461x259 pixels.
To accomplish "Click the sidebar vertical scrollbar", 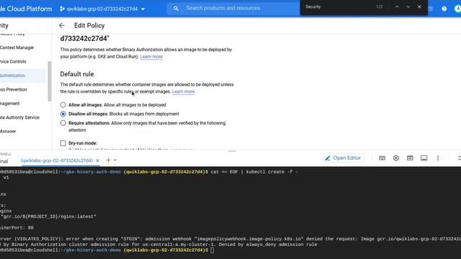I will (50, 81).
